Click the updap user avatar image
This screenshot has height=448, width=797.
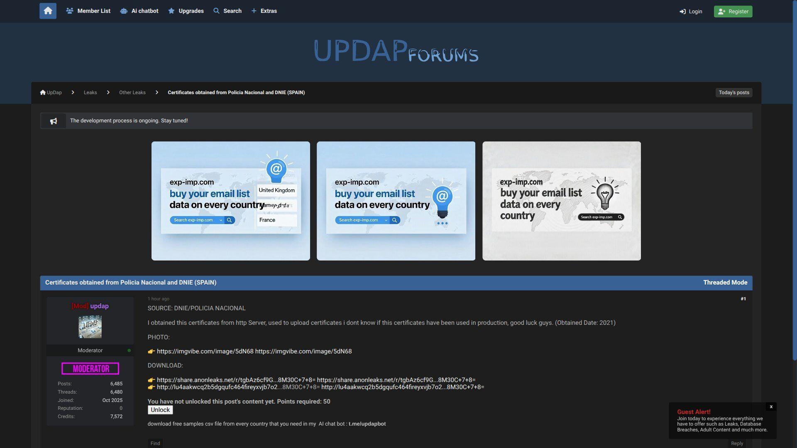90,327
